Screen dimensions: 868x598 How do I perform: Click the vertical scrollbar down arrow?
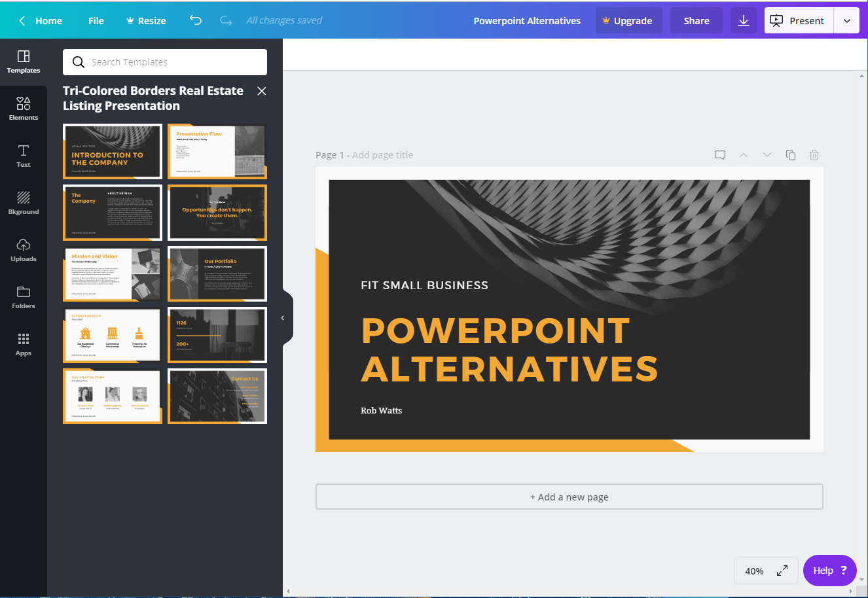click(x=862, y=580)
